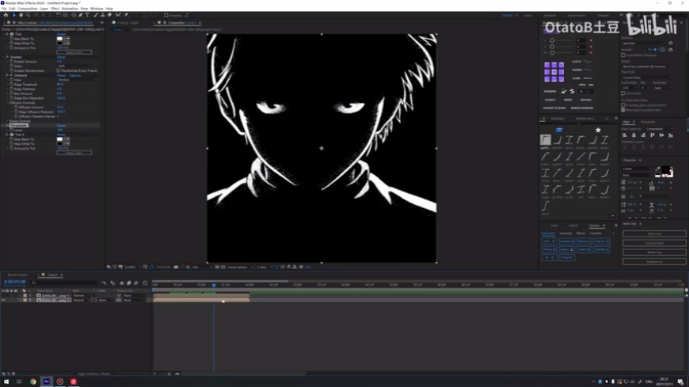Viewport: 689px width, 387px height.
Task: Select the Selection arrow tool
Action: click(14, 15)
